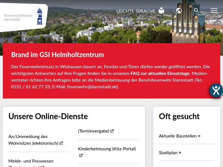Click external icon next to Wohnsitzes (elektronisch)
The height and width of the screenshot is (167, 223).
(61, 143)
